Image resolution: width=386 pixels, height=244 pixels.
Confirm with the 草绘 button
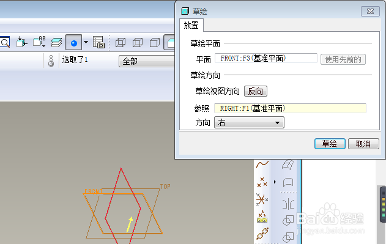coord(330,144)
